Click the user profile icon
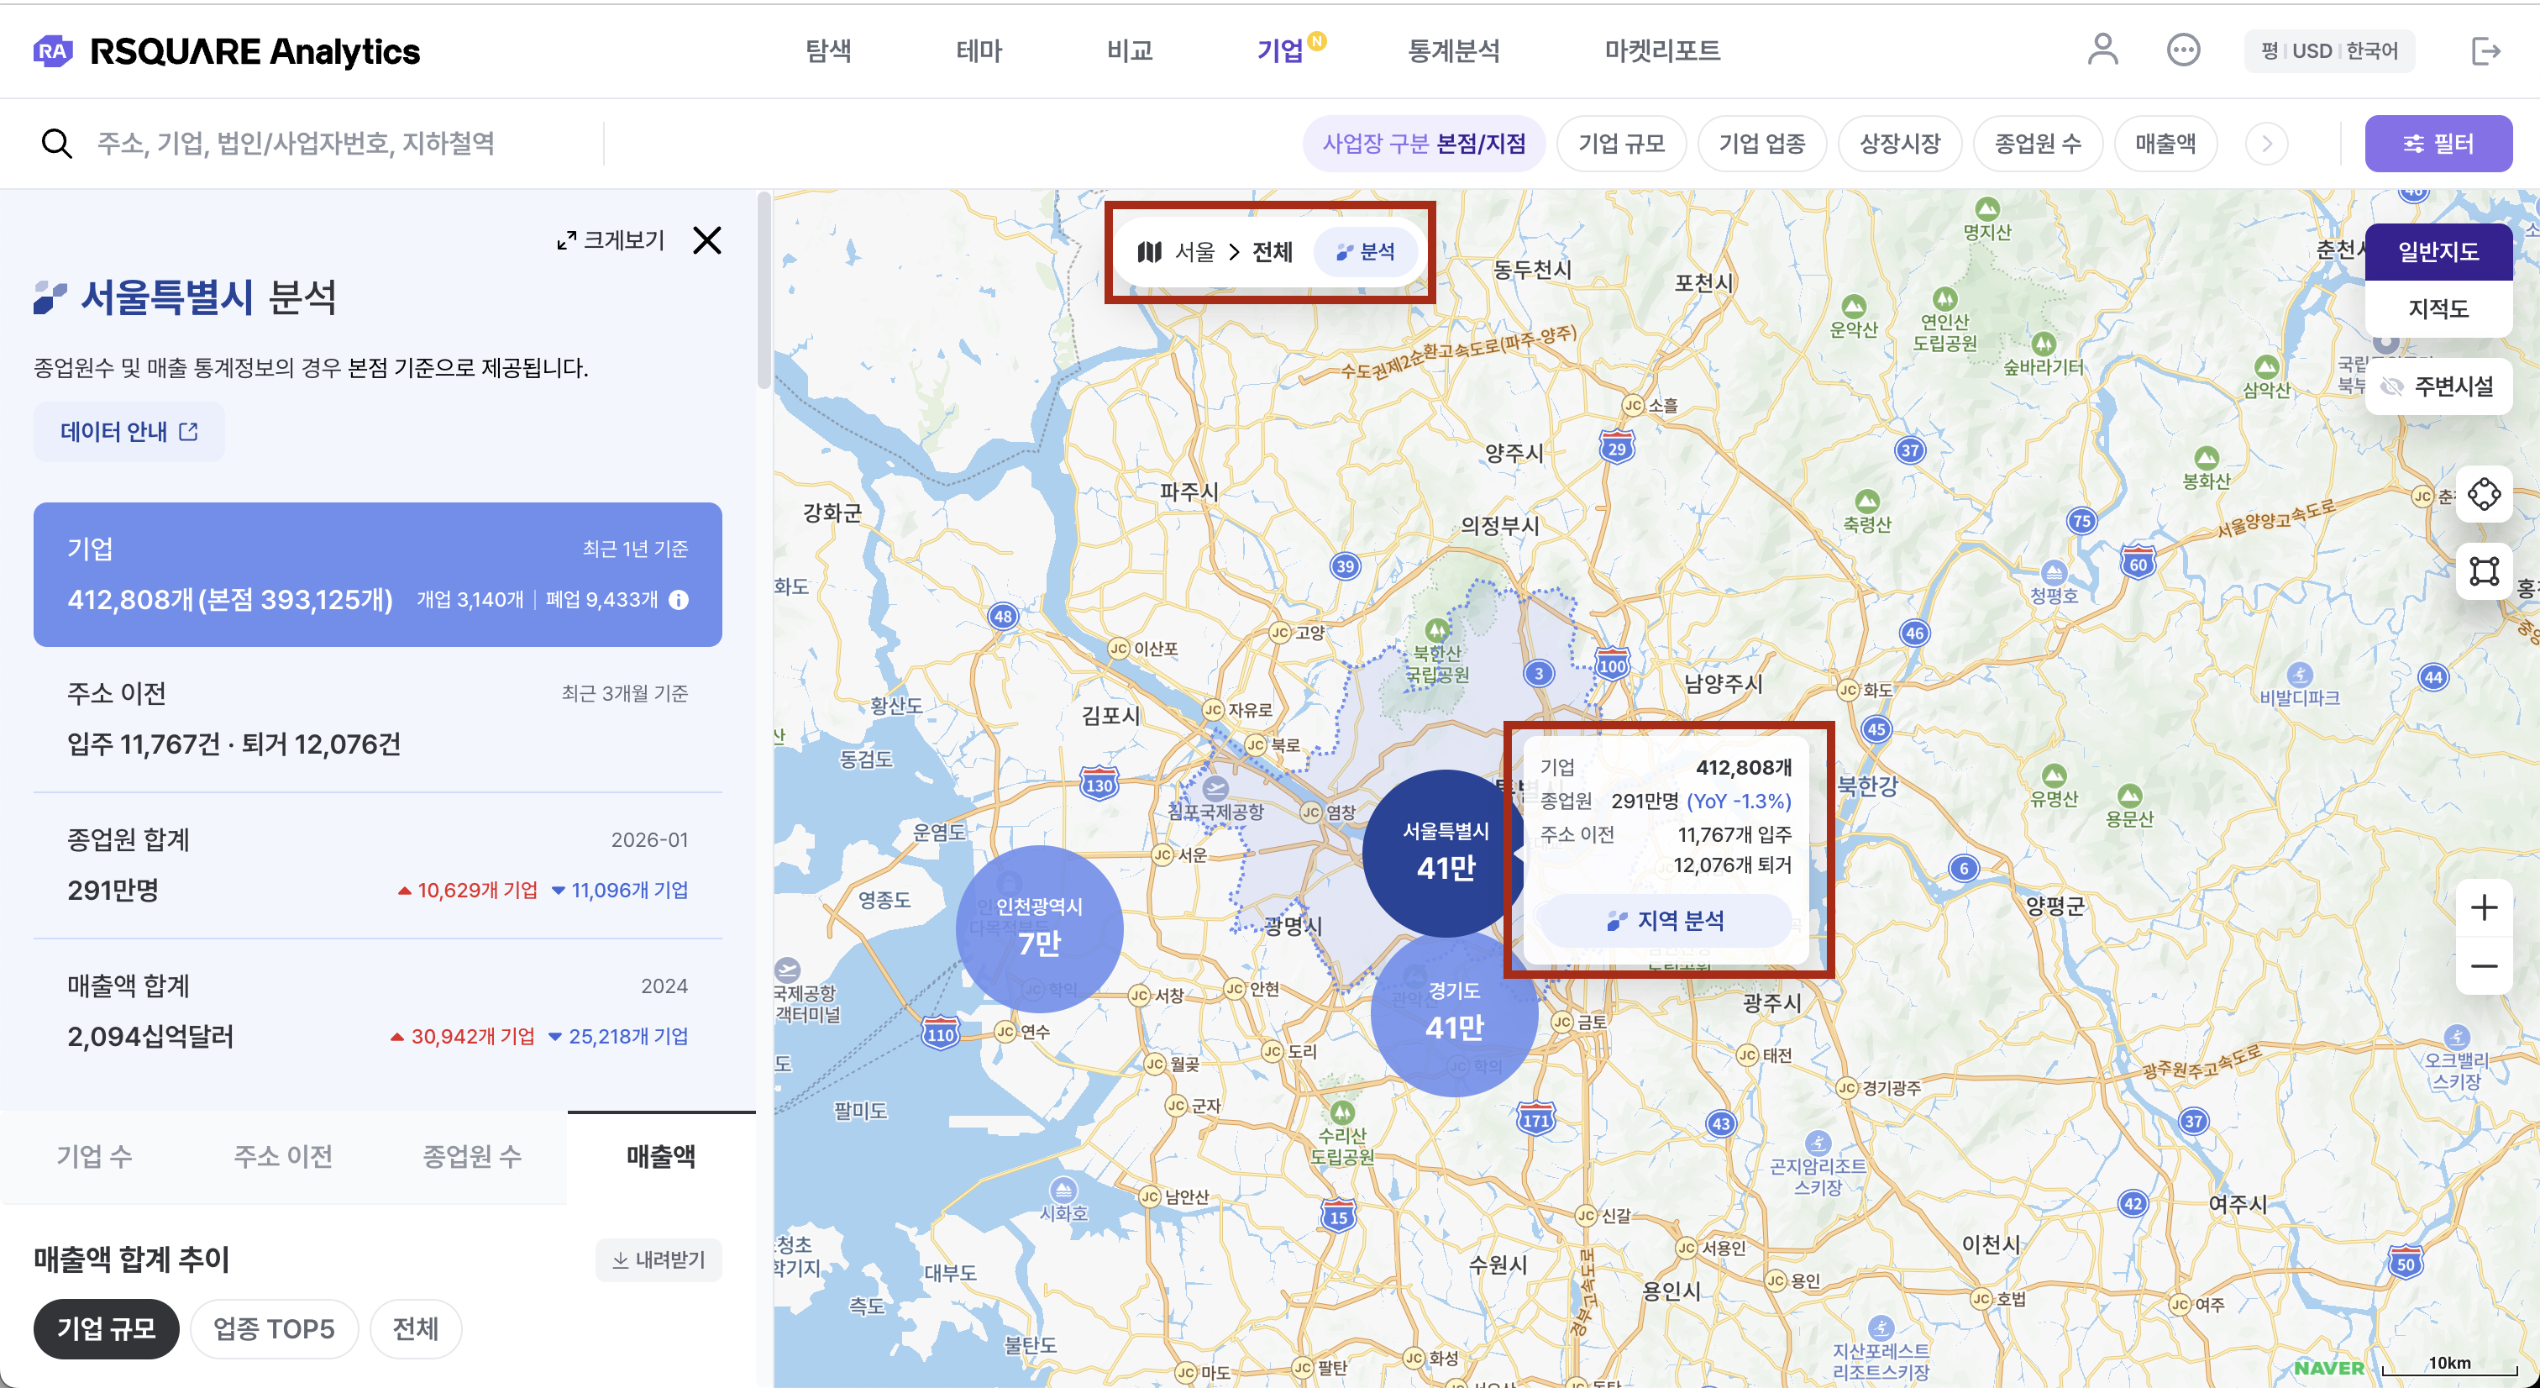2540x1388 pixels. click(x=2102, y=50)
